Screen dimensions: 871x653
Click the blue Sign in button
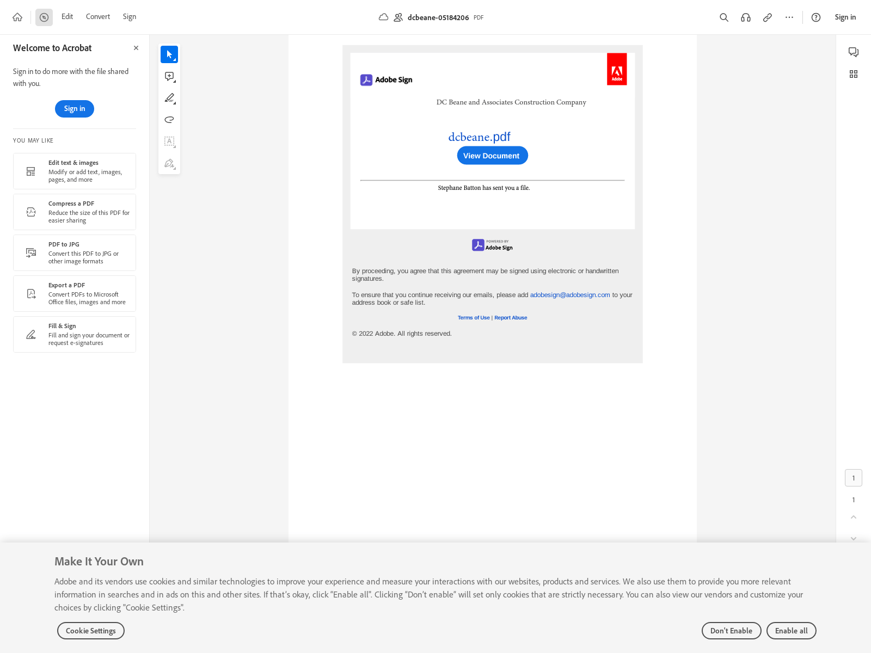pyautogui.click(x=75, y=109)
